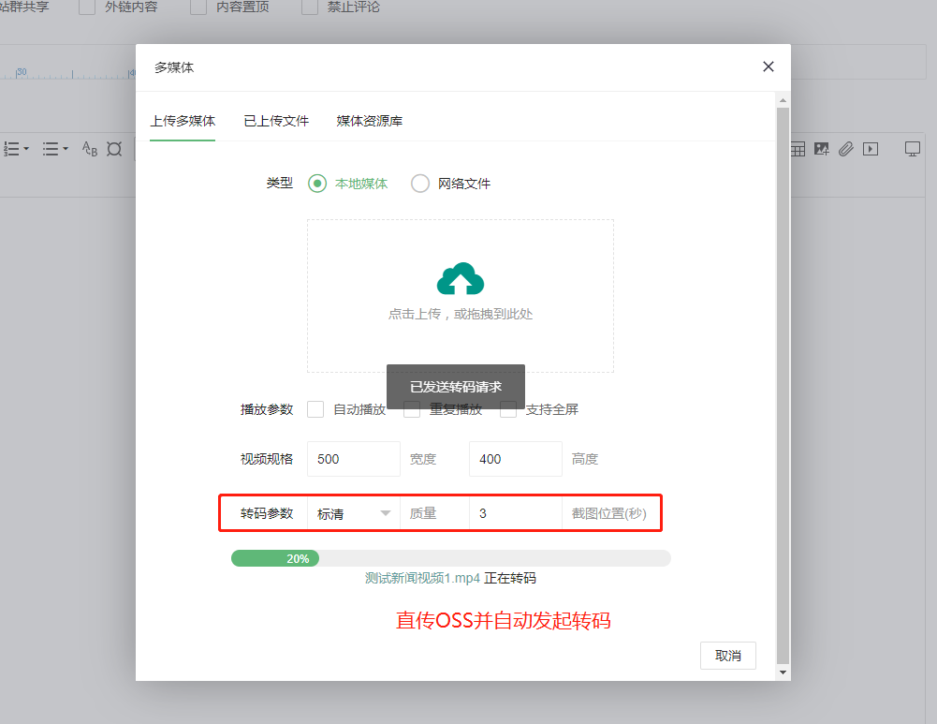Viewport: 937px width, 724px height.
Task: Click the cloud upload icon
Action: coord(461,278)
